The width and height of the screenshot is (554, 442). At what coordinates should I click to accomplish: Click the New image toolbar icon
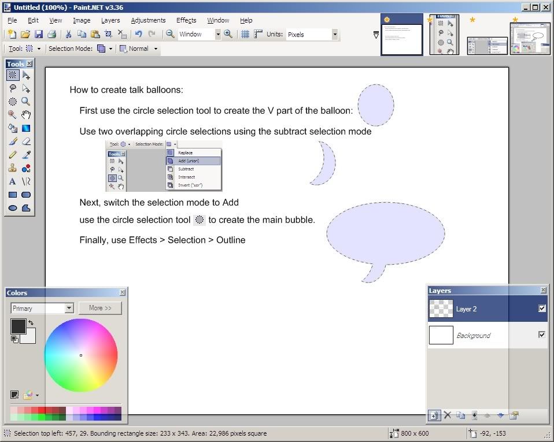12,34
